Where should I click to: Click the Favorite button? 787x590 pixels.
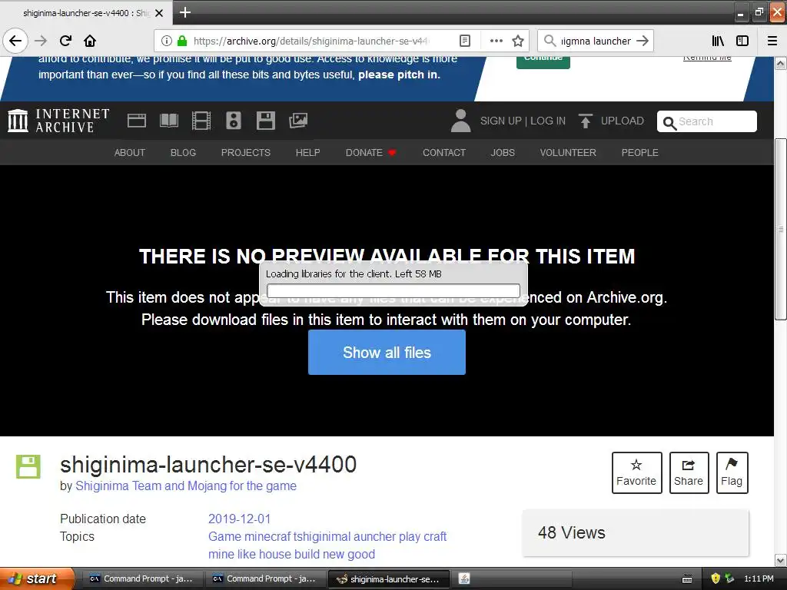(x=636, y=472)
